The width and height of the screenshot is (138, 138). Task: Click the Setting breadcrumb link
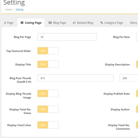point(19,10)
